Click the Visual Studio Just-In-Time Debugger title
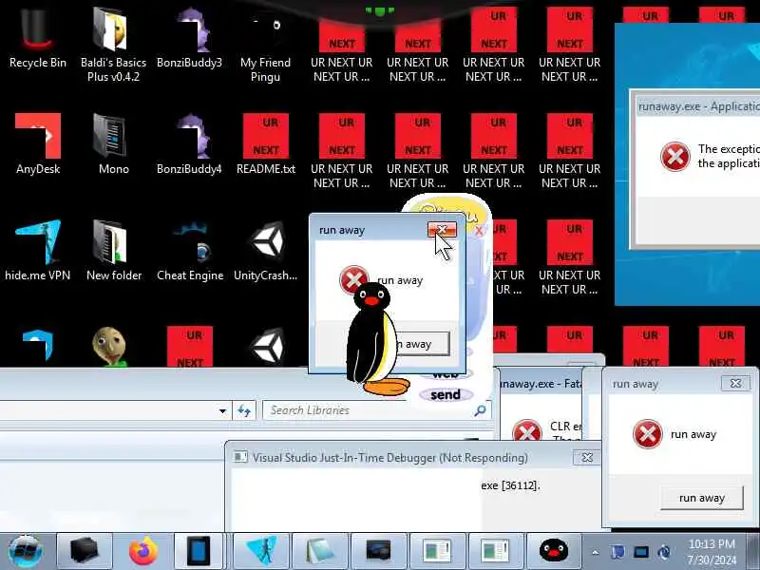The height and width of the screenshot is (570, 760). [389, 458]
